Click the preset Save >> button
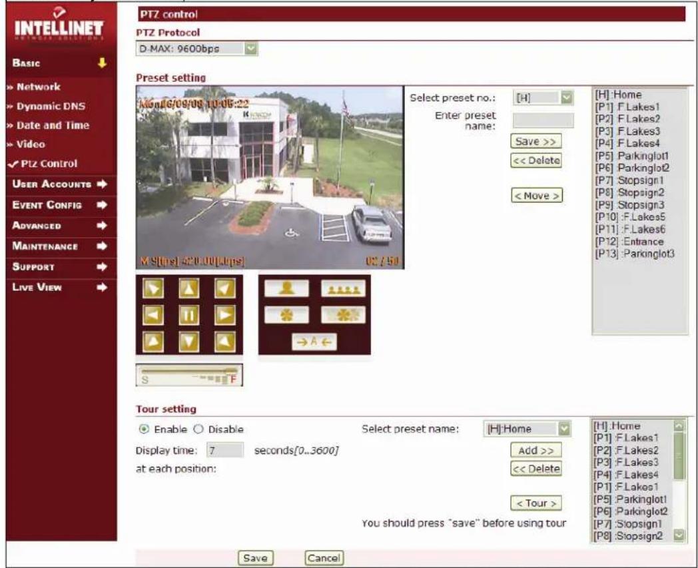 [536, 142]
